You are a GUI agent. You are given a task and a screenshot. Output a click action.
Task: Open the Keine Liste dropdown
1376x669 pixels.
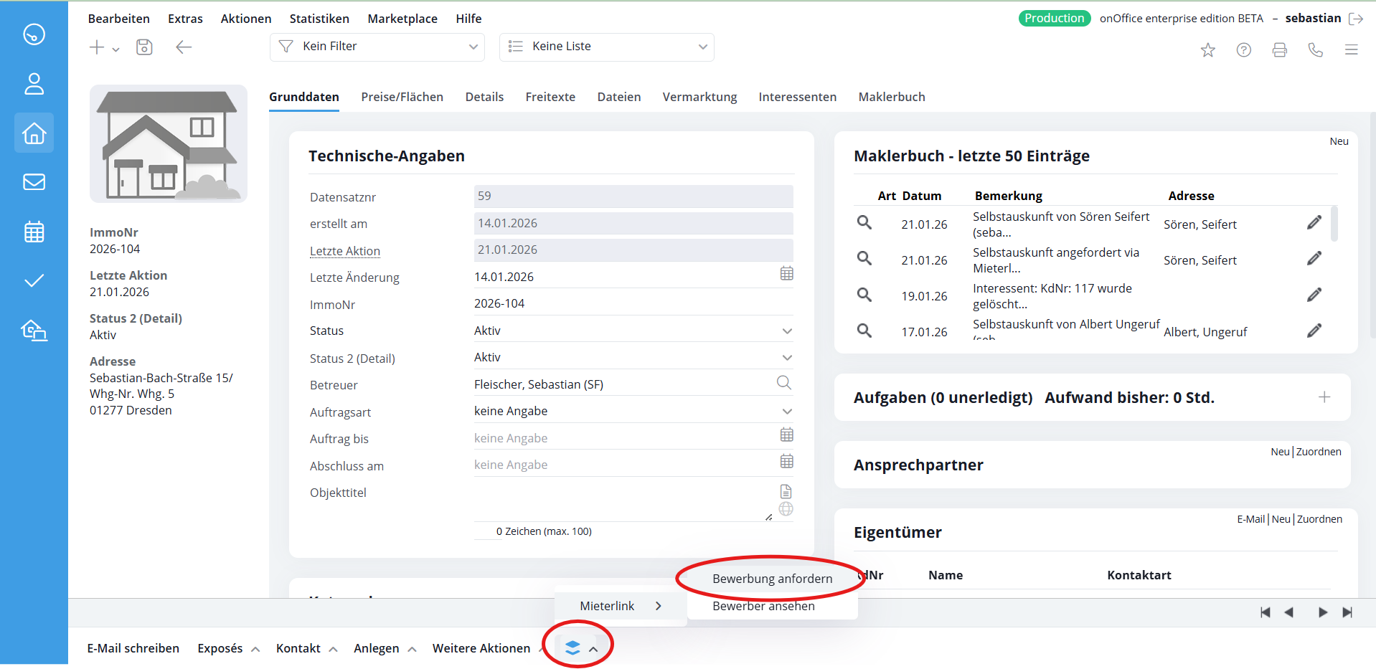607,47
